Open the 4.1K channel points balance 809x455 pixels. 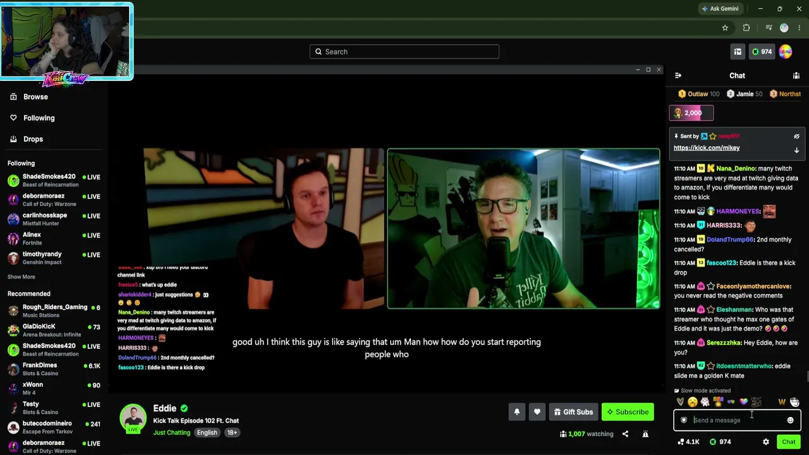pos(688,442)
